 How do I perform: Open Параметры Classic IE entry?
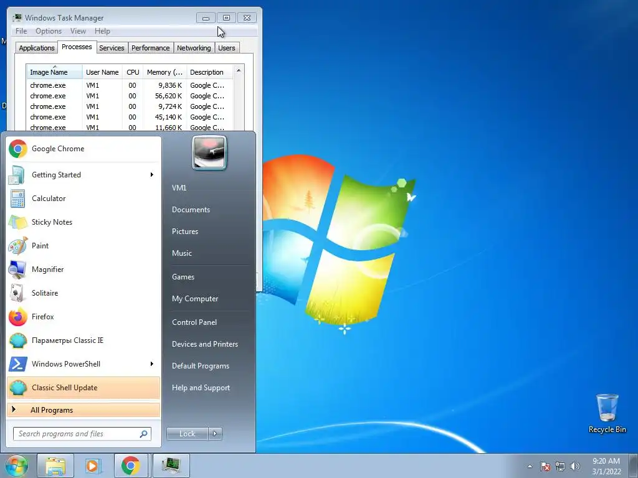click(x=83, y=340)
